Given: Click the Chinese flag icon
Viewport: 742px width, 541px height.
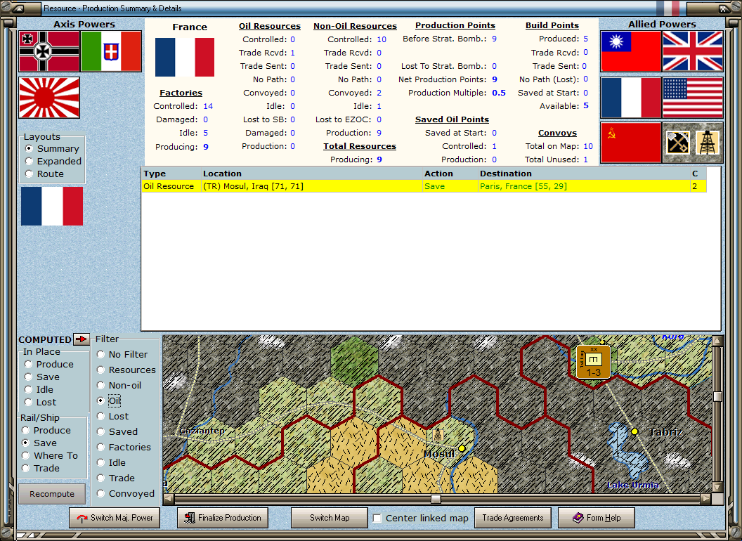Looking at the screenshot, I should (631, 52).
